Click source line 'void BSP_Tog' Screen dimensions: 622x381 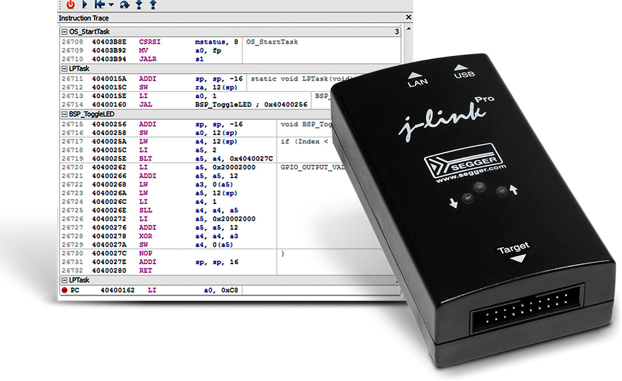click(x=306, y=124)
